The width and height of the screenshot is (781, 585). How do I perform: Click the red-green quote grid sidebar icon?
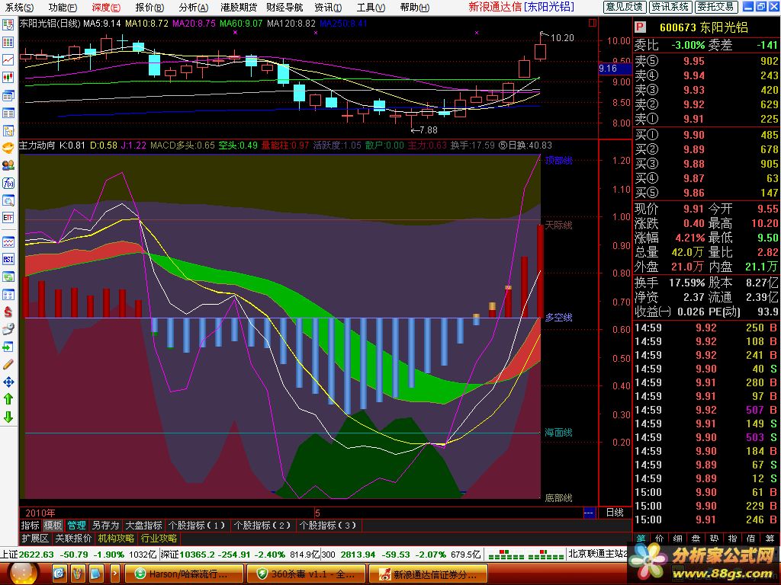[x=8, y=43]
